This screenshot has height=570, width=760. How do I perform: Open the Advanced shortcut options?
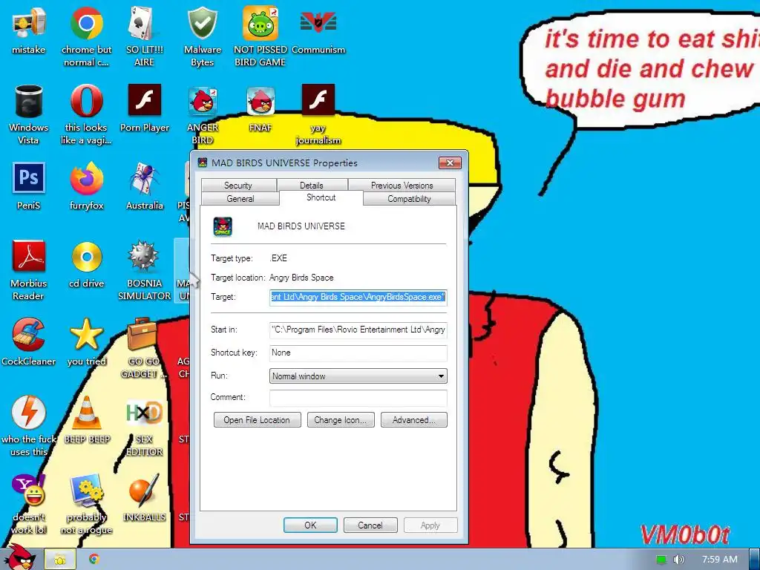(x=414, y=420)
